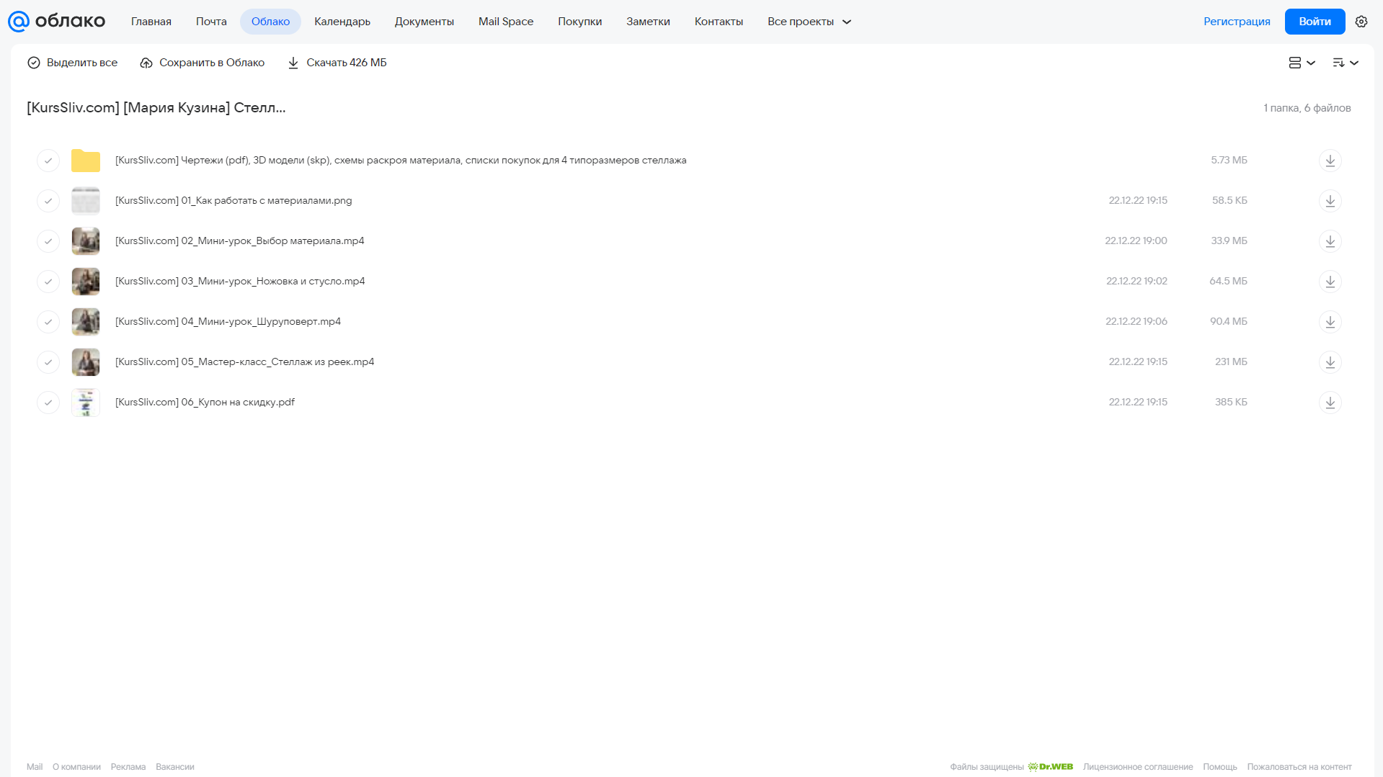Image resolution: width=1383 pixels, height=777 pixels.
Task: Switch to the Почта tab
Action: point(211,22)
